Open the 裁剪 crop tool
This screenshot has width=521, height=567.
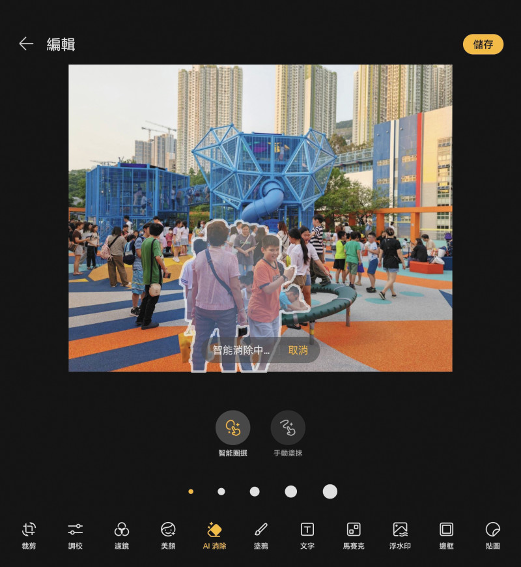[x=29, y=536]
